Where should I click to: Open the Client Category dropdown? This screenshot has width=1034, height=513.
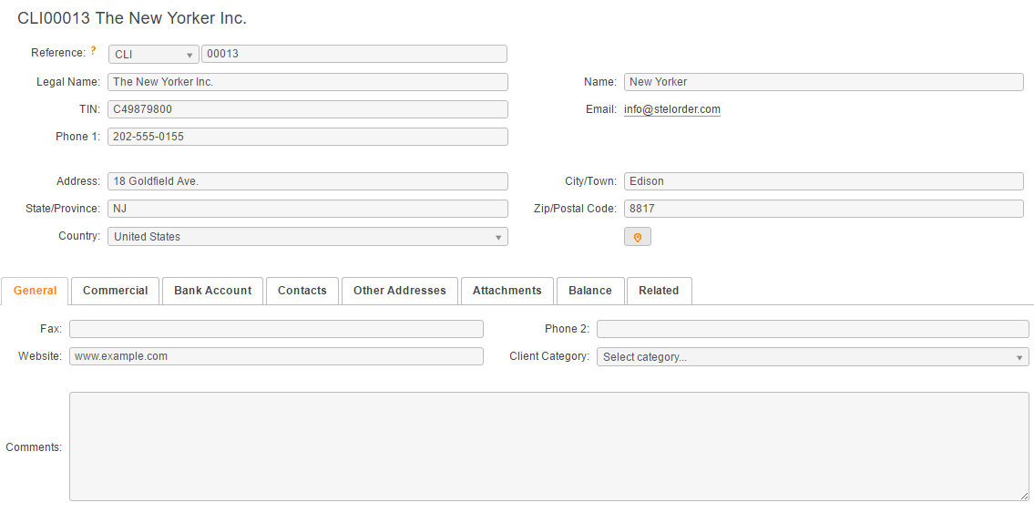[x=813, y=356]
